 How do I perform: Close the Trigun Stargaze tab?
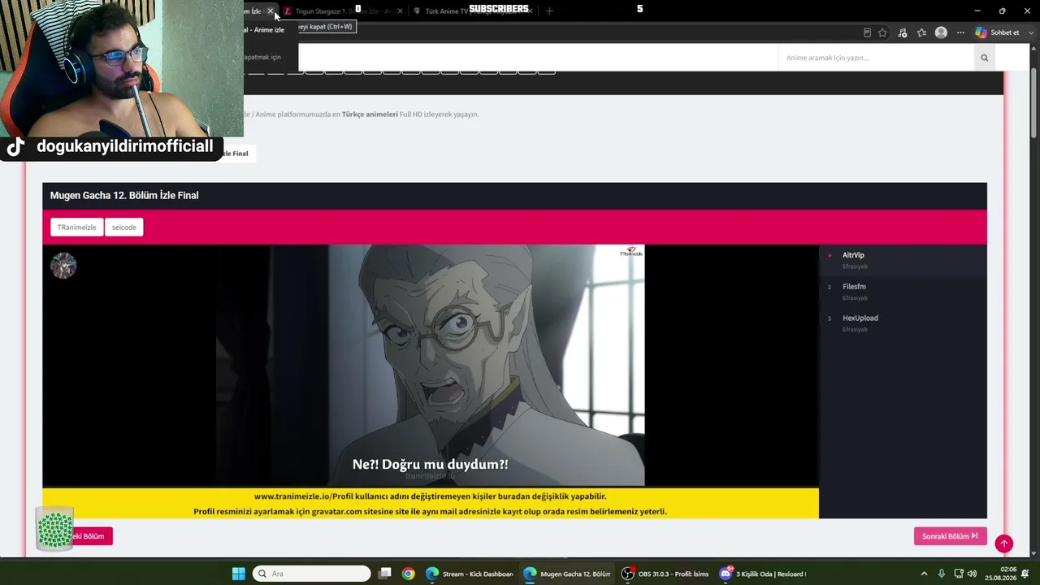(x=400, y=11)
